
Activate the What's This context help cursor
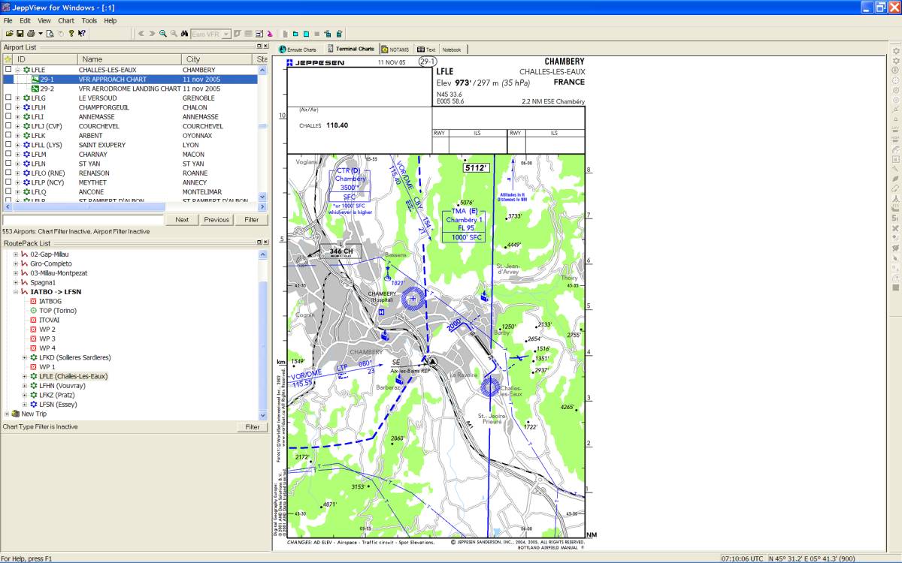coord(82,34)
